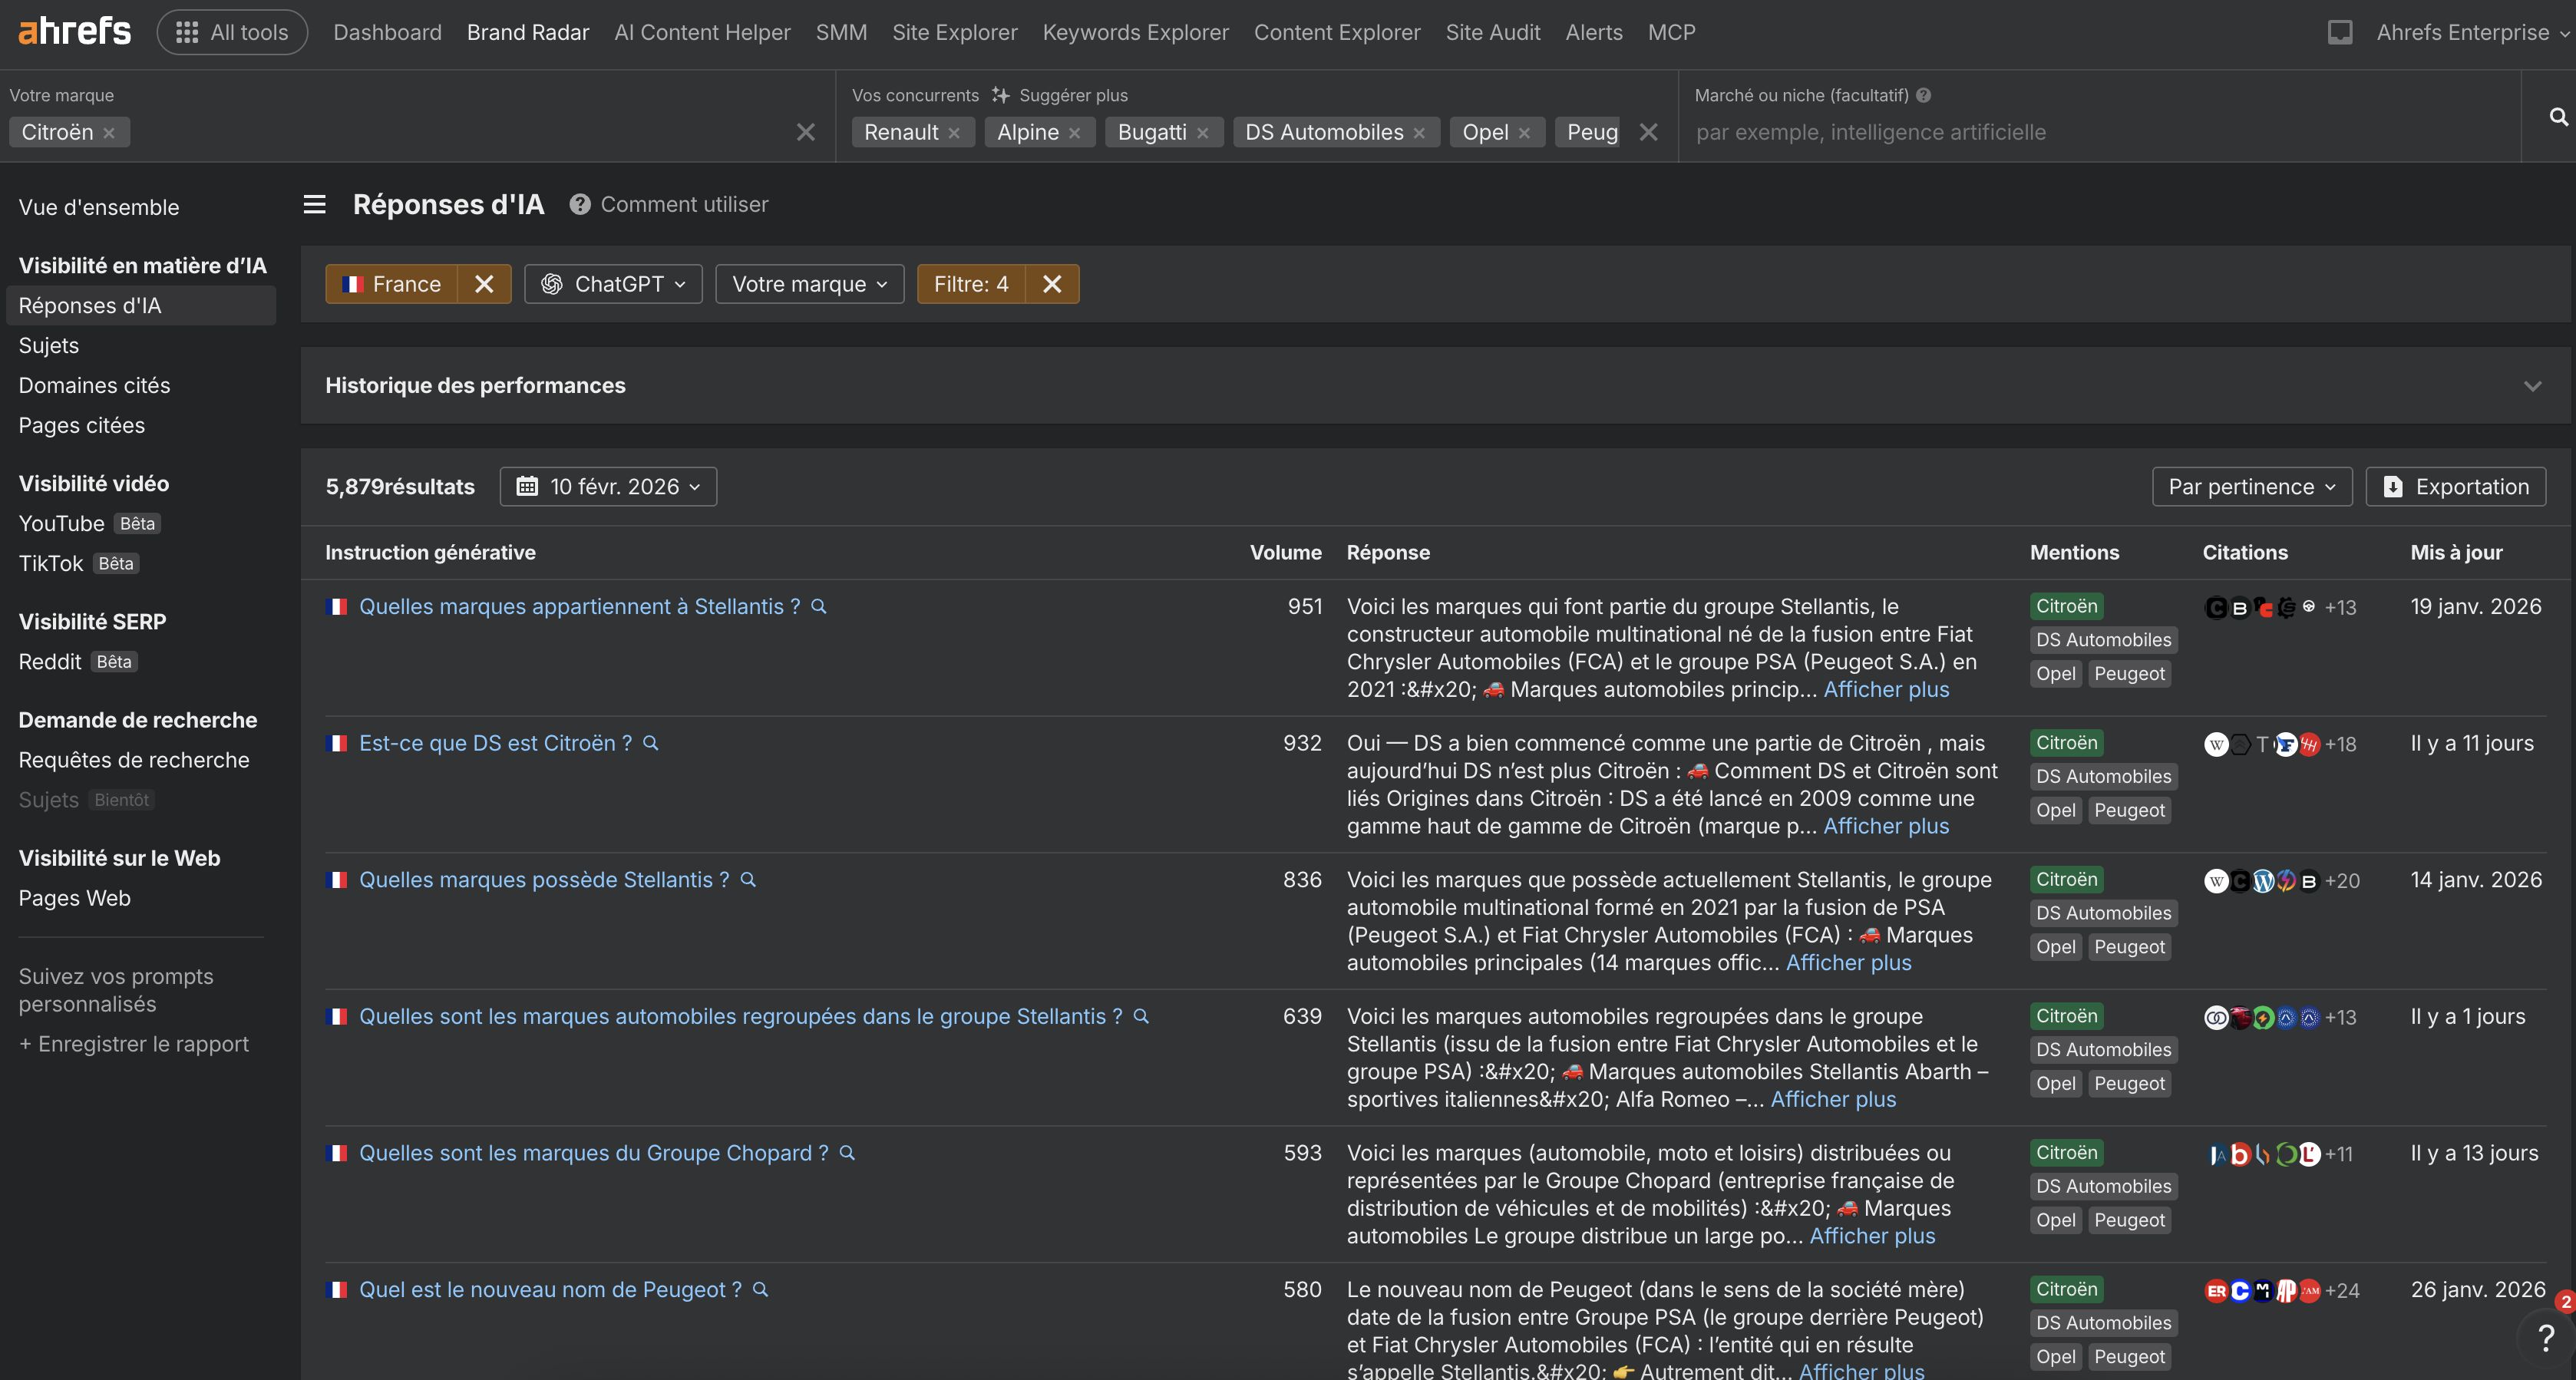The height and width of the screenshot is (1380, 2576).
Task: Click the DS Automobiles mention badge on first row
Action: 2103,639
